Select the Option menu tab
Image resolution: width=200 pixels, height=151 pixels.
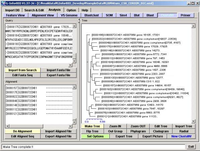click(x=71, y=10)
